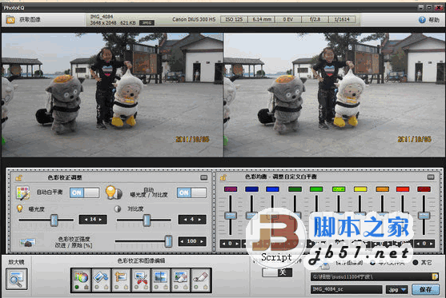446x298 pixels.
Task: Click the bulb icon beside auto exposure/contrast
Action: tap(114, 193)
